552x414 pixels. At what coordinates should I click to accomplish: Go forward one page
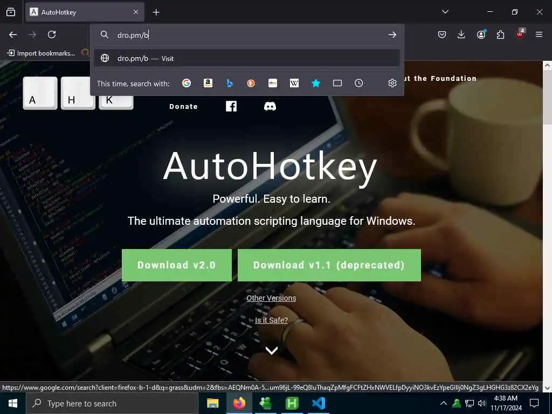pyautogui.click(x=32, y=34)
